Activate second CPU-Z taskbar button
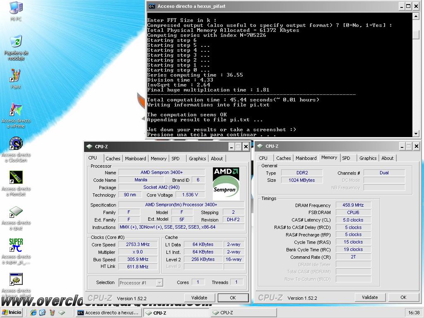This screenshot has width=424, height=318. coord(243,313)
